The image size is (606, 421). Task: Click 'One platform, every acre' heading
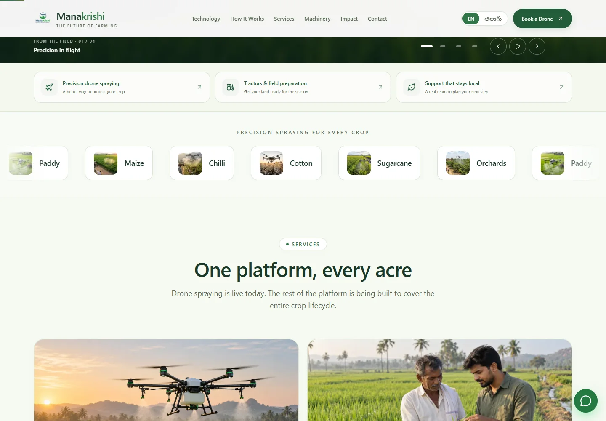(303, 270)
